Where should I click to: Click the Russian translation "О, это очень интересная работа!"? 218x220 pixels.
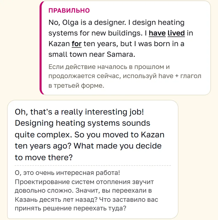click(x=67, y=173)
